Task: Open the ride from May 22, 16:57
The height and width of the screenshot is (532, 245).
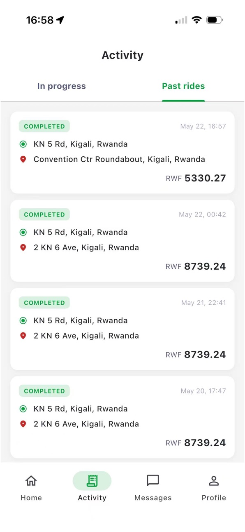Action: point(122,152)
